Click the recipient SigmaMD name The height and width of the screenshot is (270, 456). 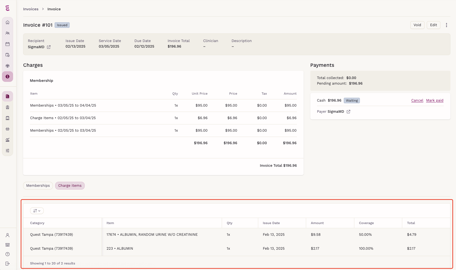click(x=36, y=47)
